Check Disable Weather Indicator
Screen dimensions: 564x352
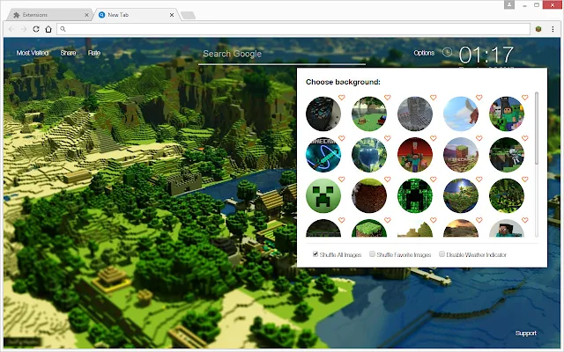[x=442, y=254]
